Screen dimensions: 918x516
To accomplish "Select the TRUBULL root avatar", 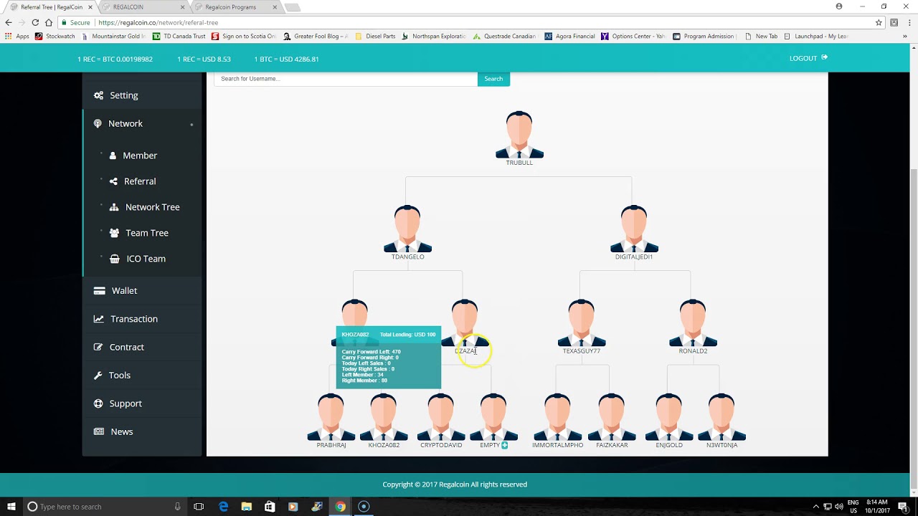I will 519,135.
